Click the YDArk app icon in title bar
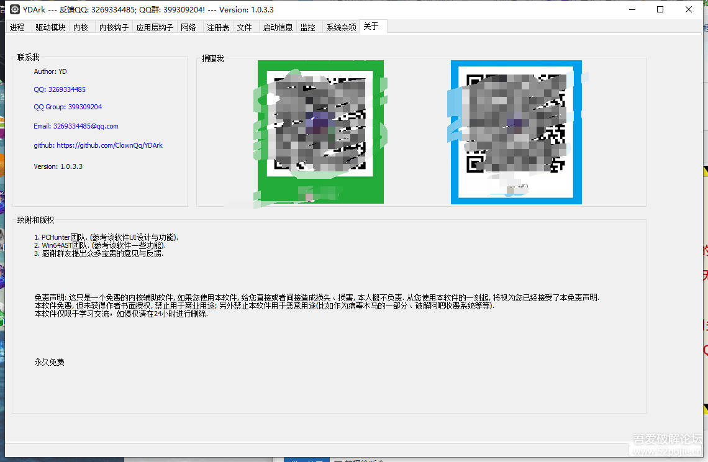 click(x=14, y=9)
